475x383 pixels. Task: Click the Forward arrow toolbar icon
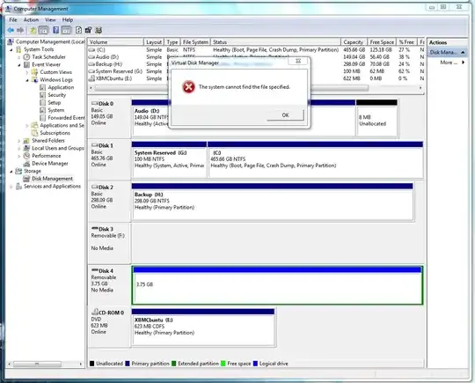(20, 30)
